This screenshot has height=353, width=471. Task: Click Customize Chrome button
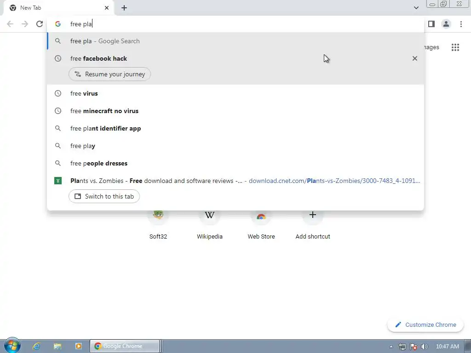(425, 325)
